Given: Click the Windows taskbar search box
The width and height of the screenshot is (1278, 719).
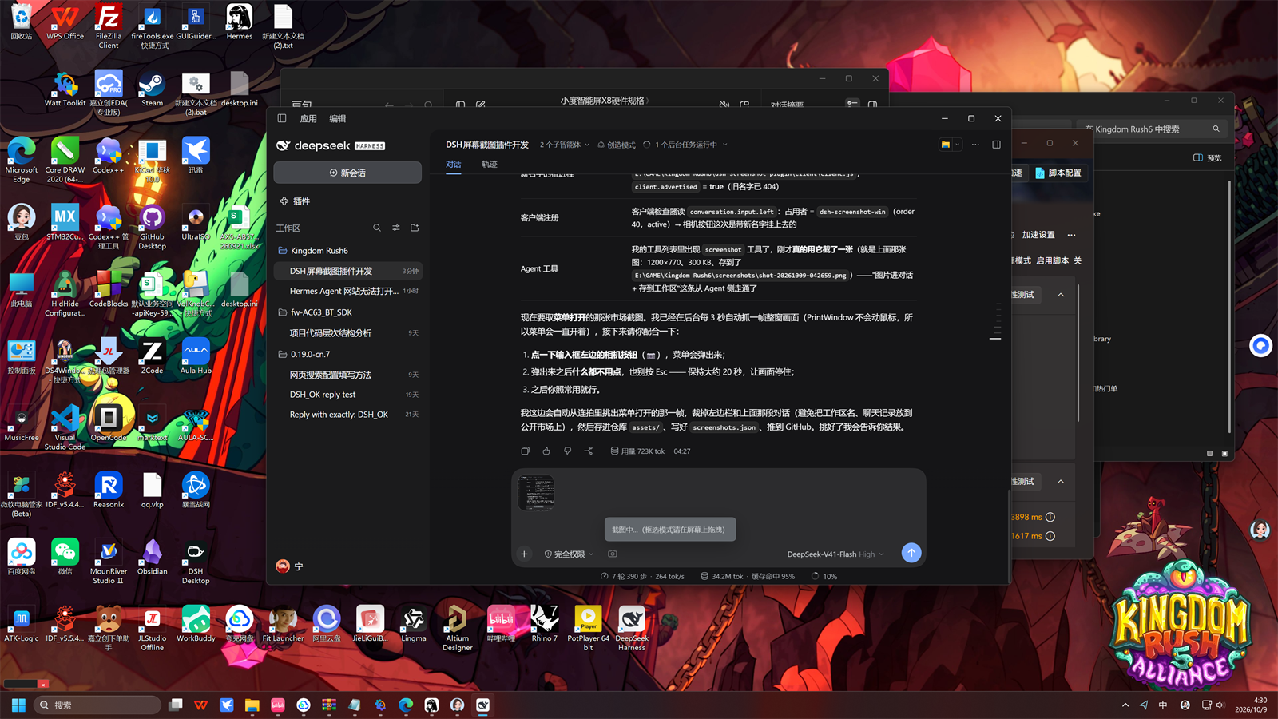Looking at the screenshot, I should point(98,705).
